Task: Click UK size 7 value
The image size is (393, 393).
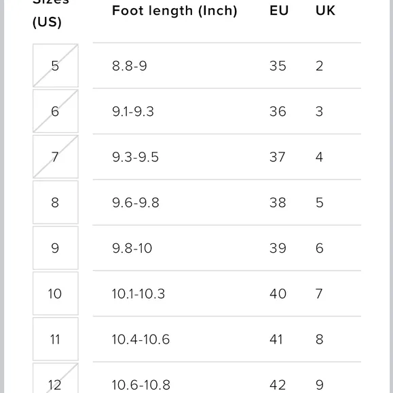Action: pos(319,294)
